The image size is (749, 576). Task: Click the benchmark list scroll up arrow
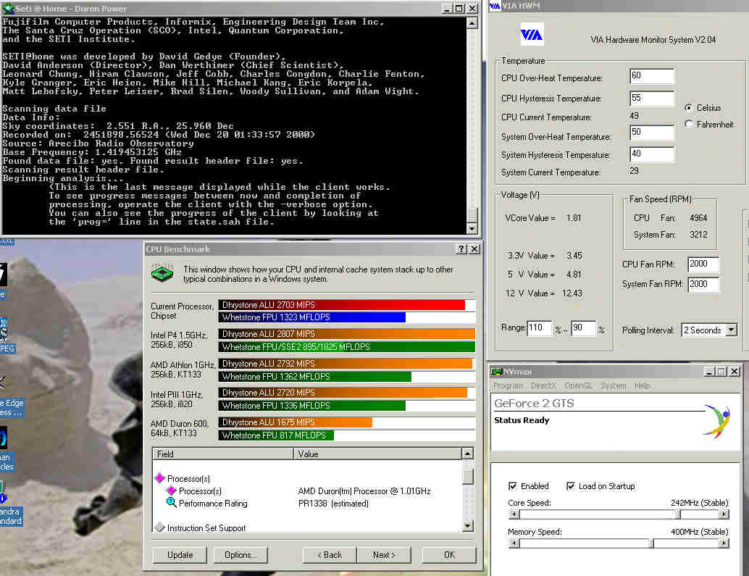coord(468,453)
